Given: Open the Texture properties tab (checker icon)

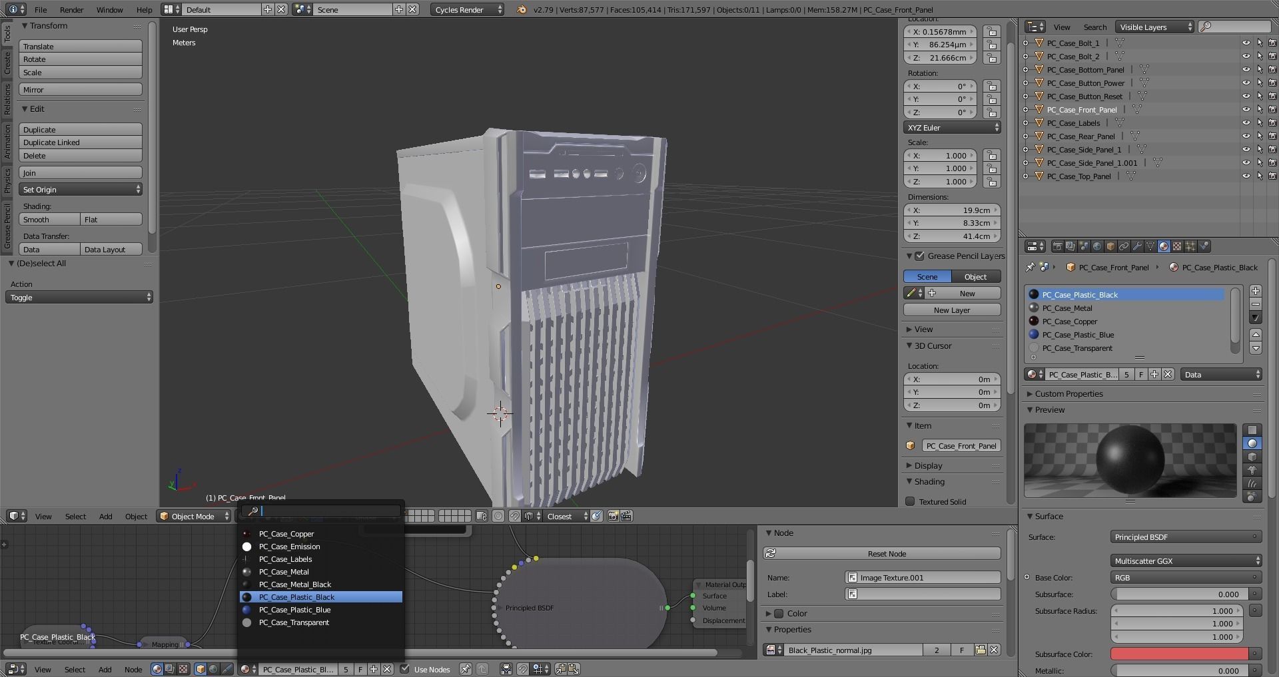Looking at the screenshot, I should 1177,246.
